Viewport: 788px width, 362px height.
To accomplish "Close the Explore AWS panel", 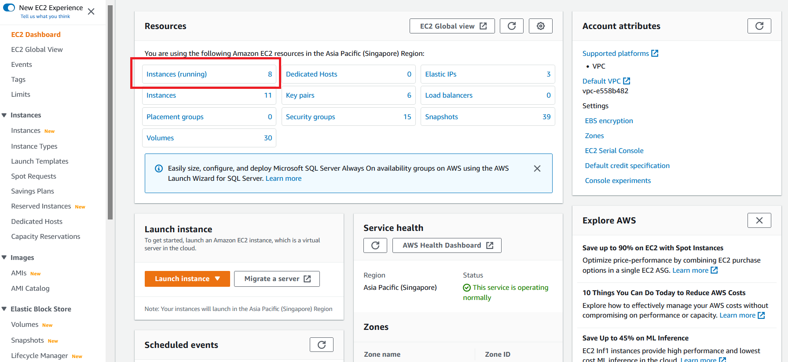I will (759, 220).
